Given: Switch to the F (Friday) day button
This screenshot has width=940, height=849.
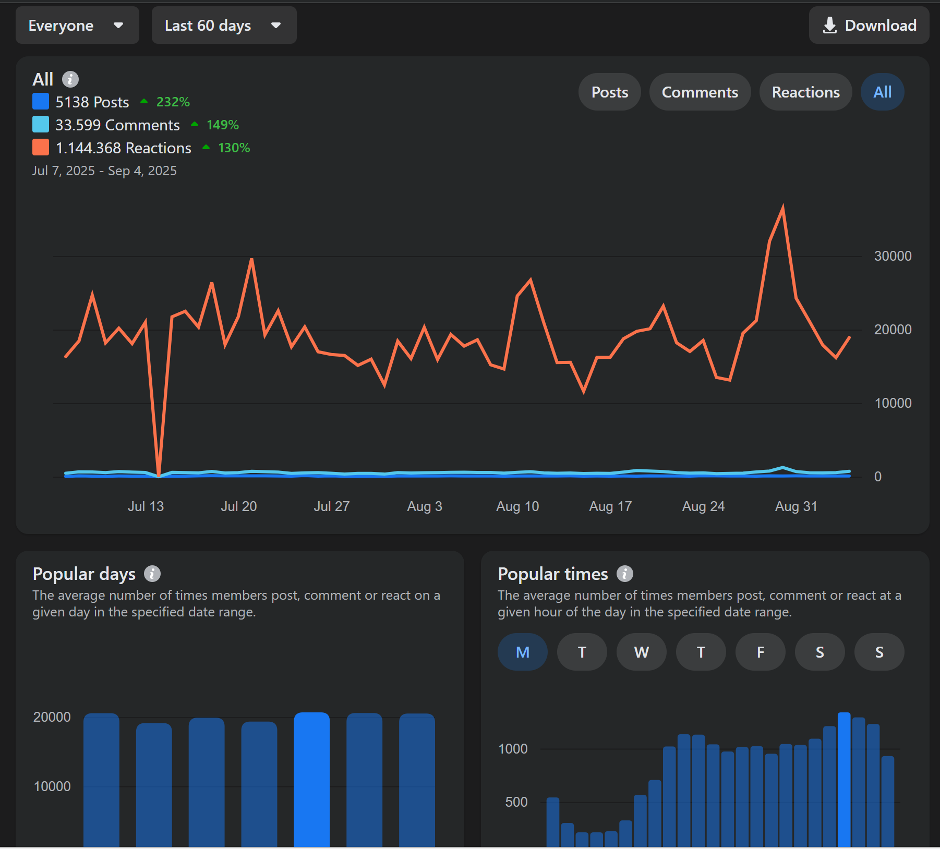Looking at the screenshot, I should [x=760, y=652].
